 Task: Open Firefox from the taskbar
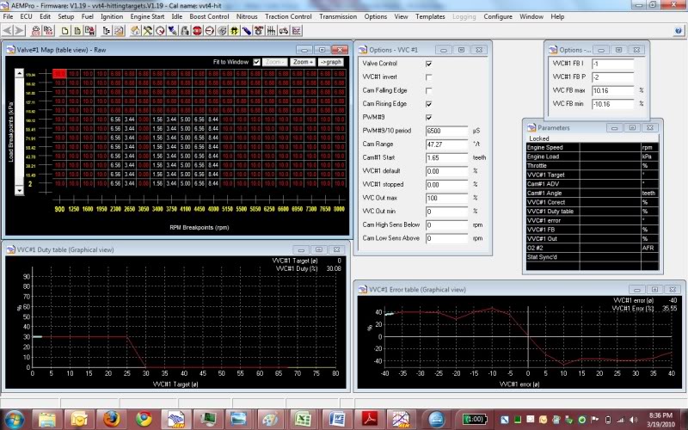coord(112,419)
